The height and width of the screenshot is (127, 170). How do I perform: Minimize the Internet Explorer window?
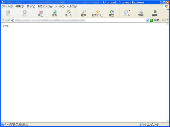click(161, 2)
